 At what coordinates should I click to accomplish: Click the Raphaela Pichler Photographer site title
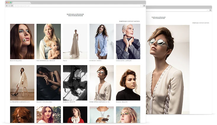pos(75,15)
